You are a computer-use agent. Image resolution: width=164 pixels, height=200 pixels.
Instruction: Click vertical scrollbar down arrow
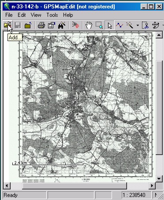159,179
